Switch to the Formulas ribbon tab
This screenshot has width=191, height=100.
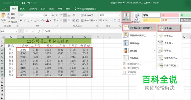click(43, 9)
